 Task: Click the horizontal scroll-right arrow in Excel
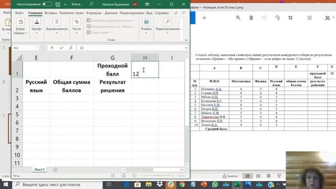pyautogui.click(x=182, y=170)
